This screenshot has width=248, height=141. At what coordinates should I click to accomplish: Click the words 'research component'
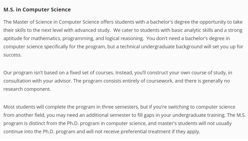27,89
